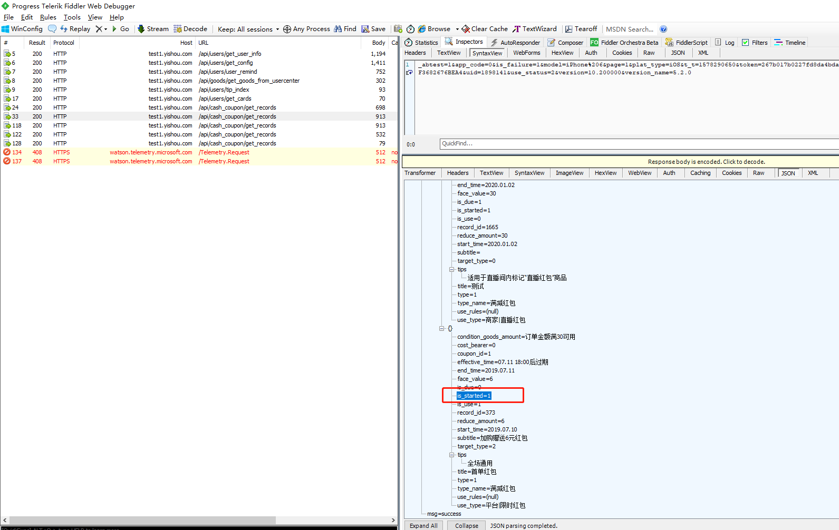Select the coupon_id=1 JSON node
839x530 pixels.
[x=474, y=354]
